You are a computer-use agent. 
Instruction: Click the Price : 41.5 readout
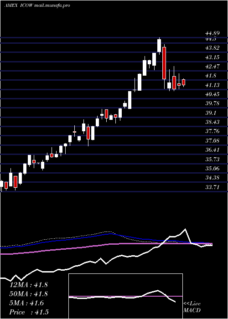[29, 312]
